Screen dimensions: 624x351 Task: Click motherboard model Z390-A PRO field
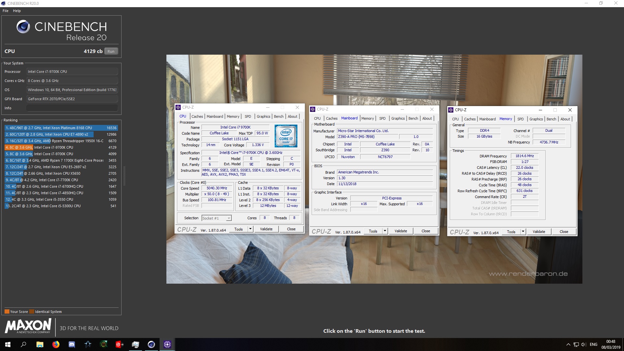(367, 137)
